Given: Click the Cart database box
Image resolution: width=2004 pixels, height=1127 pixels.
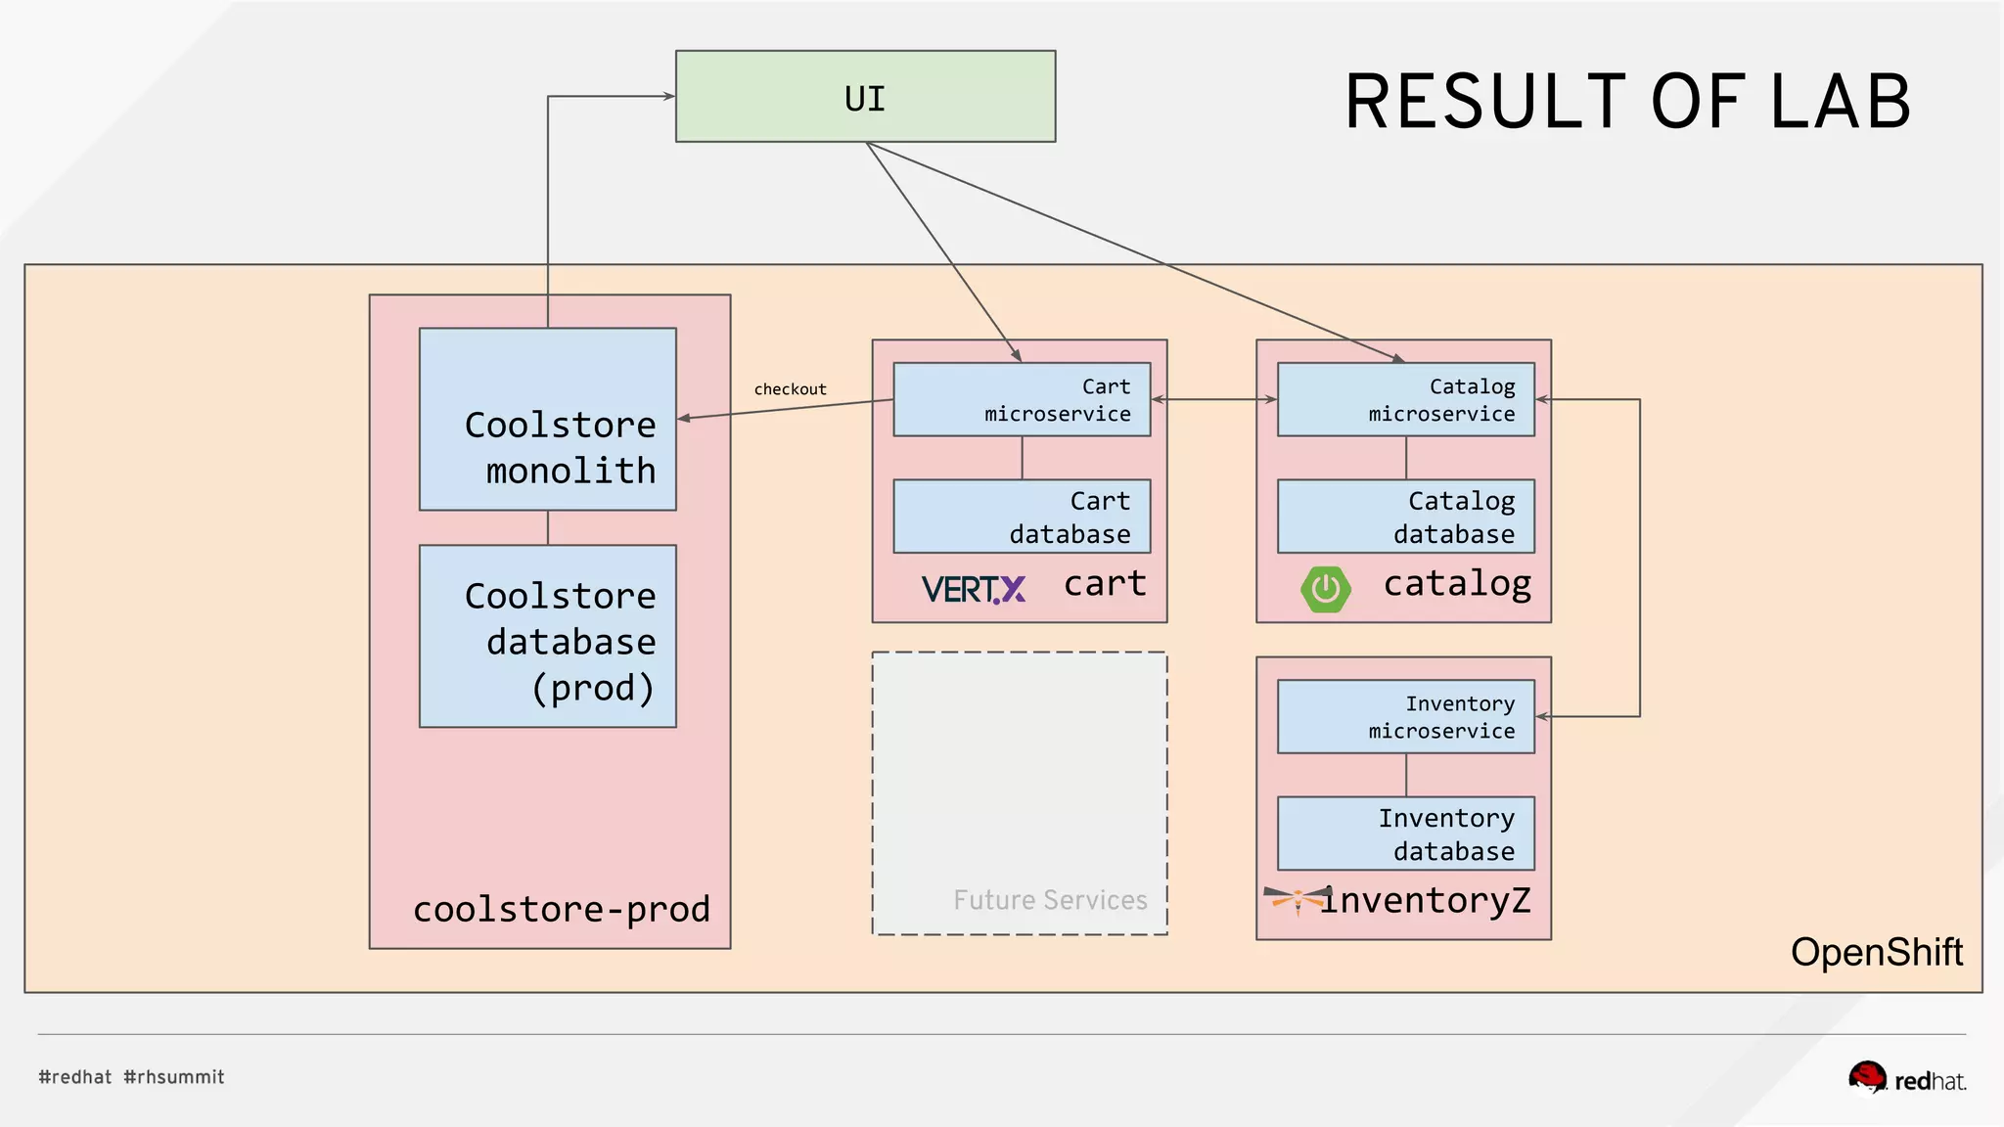Looking at the screenshot, I should pos(1022,516).
